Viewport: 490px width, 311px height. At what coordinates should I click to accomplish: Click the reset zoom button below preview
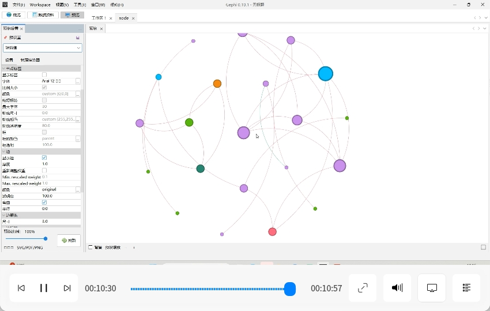click(x=113, y=248)
